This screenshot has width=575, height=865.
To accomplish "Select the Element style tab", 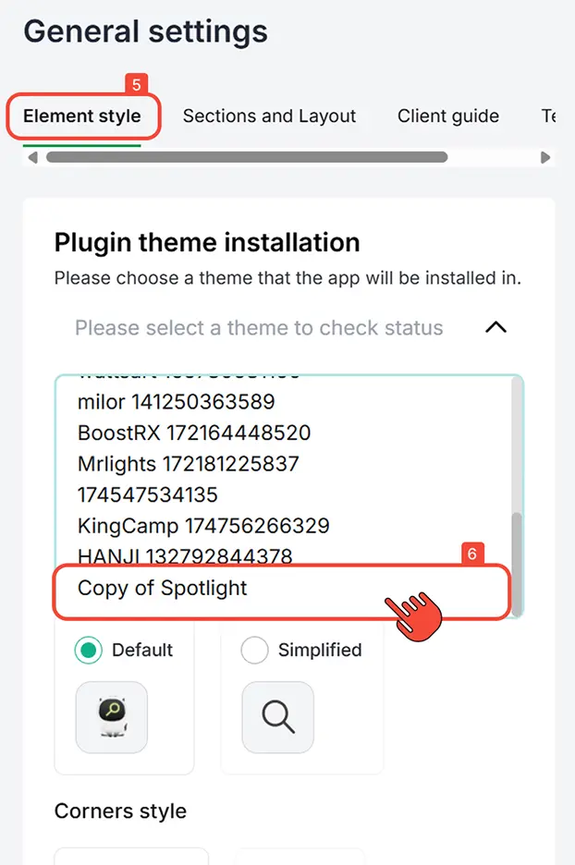I will 81,116.
